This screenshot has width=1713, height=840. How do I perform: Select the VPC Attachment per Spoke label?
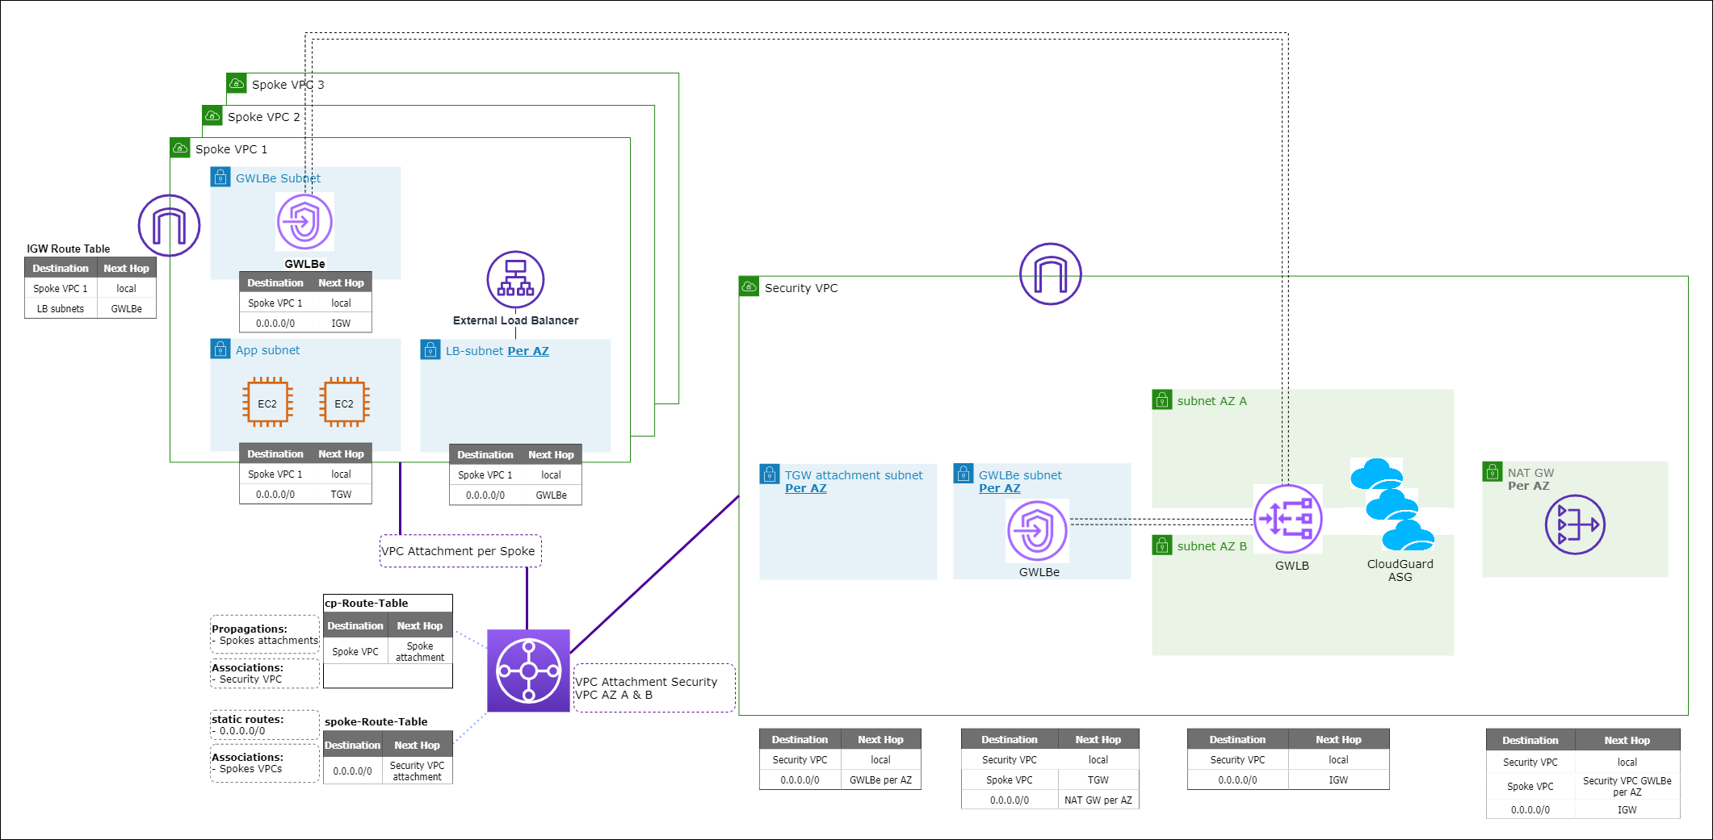[459, 551]
